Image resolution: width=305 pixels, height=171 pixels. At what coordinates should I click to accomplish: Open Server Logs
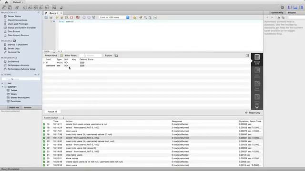coord(13,48)
